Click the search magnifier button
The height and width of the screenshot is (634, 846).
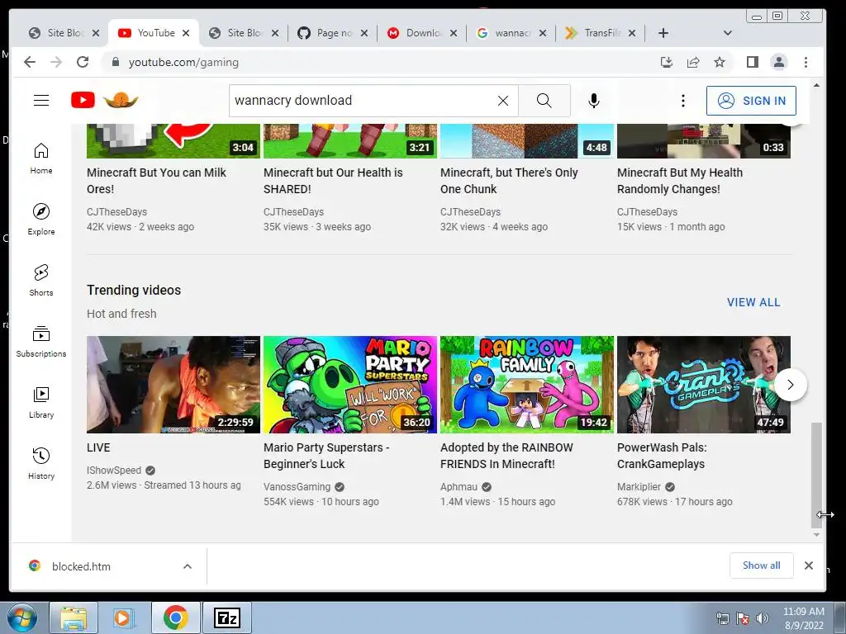[x=544, y=100]
